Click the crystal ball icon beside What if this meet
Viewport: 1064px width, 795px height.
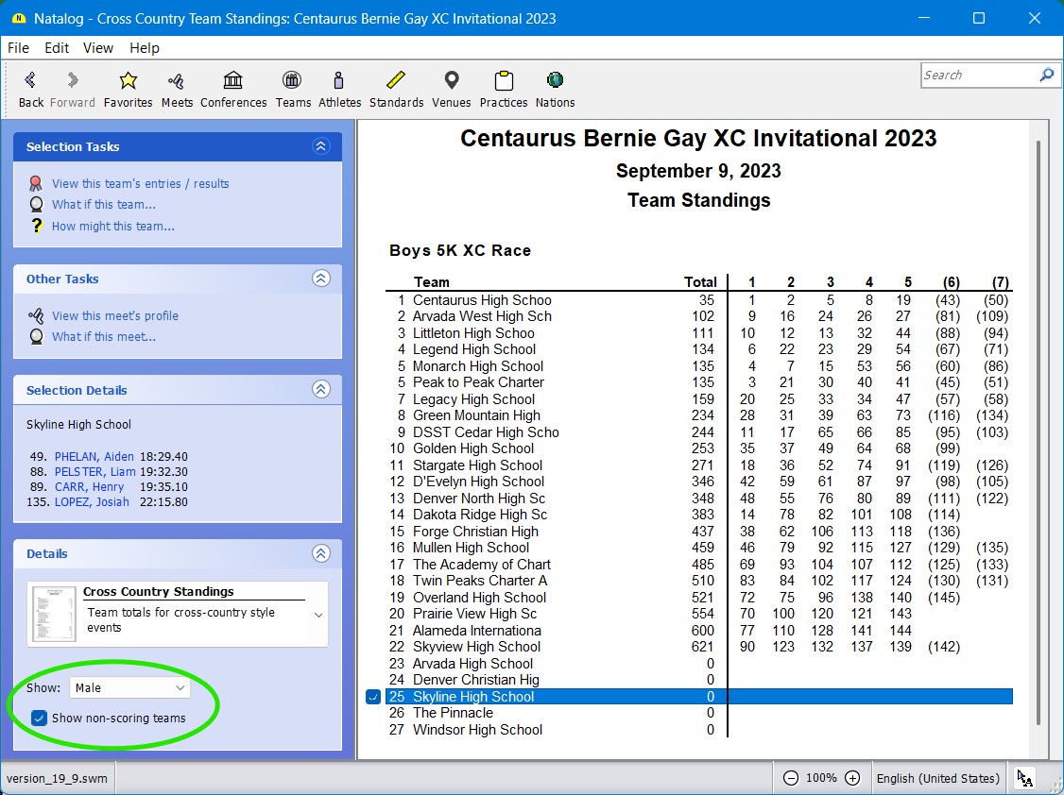pos(37,337)
